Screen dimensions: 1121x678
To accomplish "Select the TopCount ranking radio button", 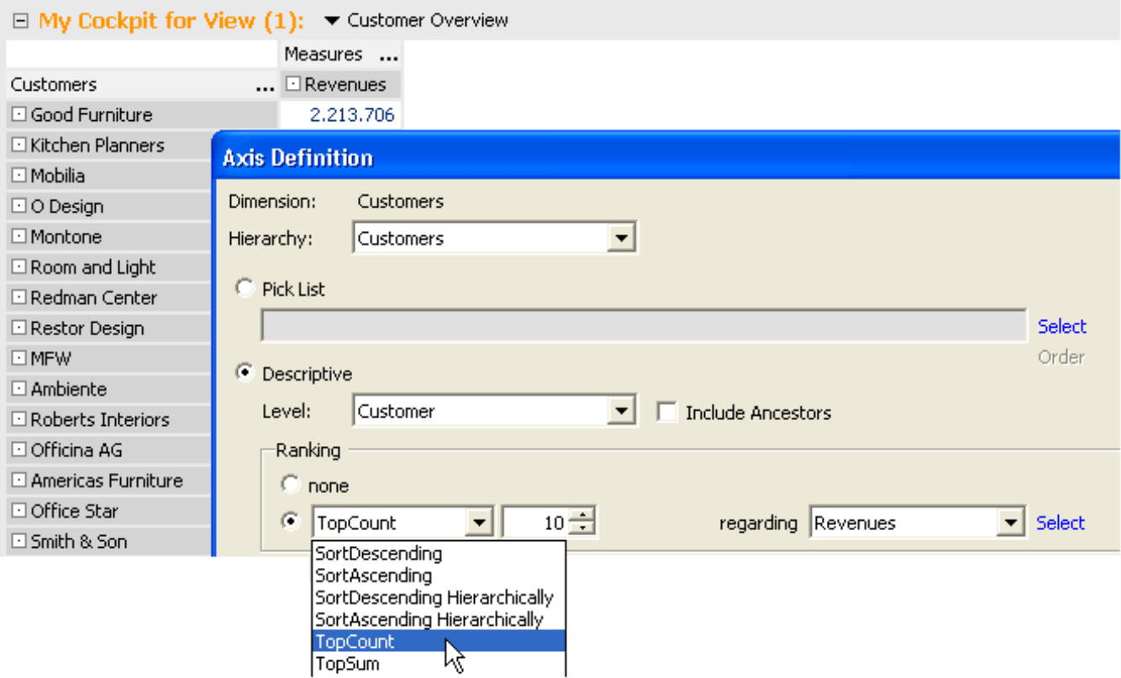I will (290, 522).
